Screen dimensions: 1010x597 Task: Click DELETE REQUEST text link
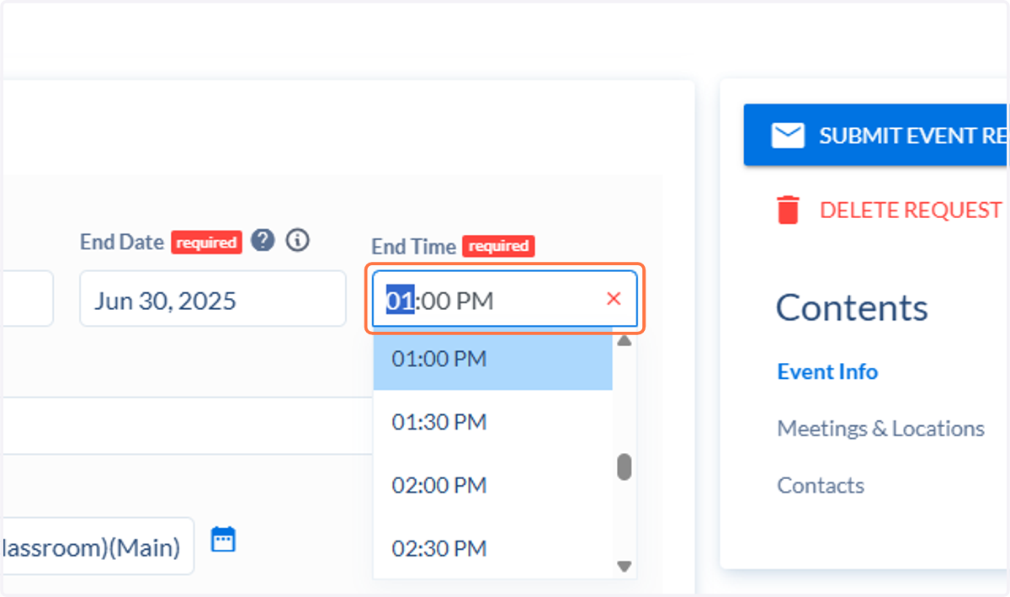click(911, 210)
